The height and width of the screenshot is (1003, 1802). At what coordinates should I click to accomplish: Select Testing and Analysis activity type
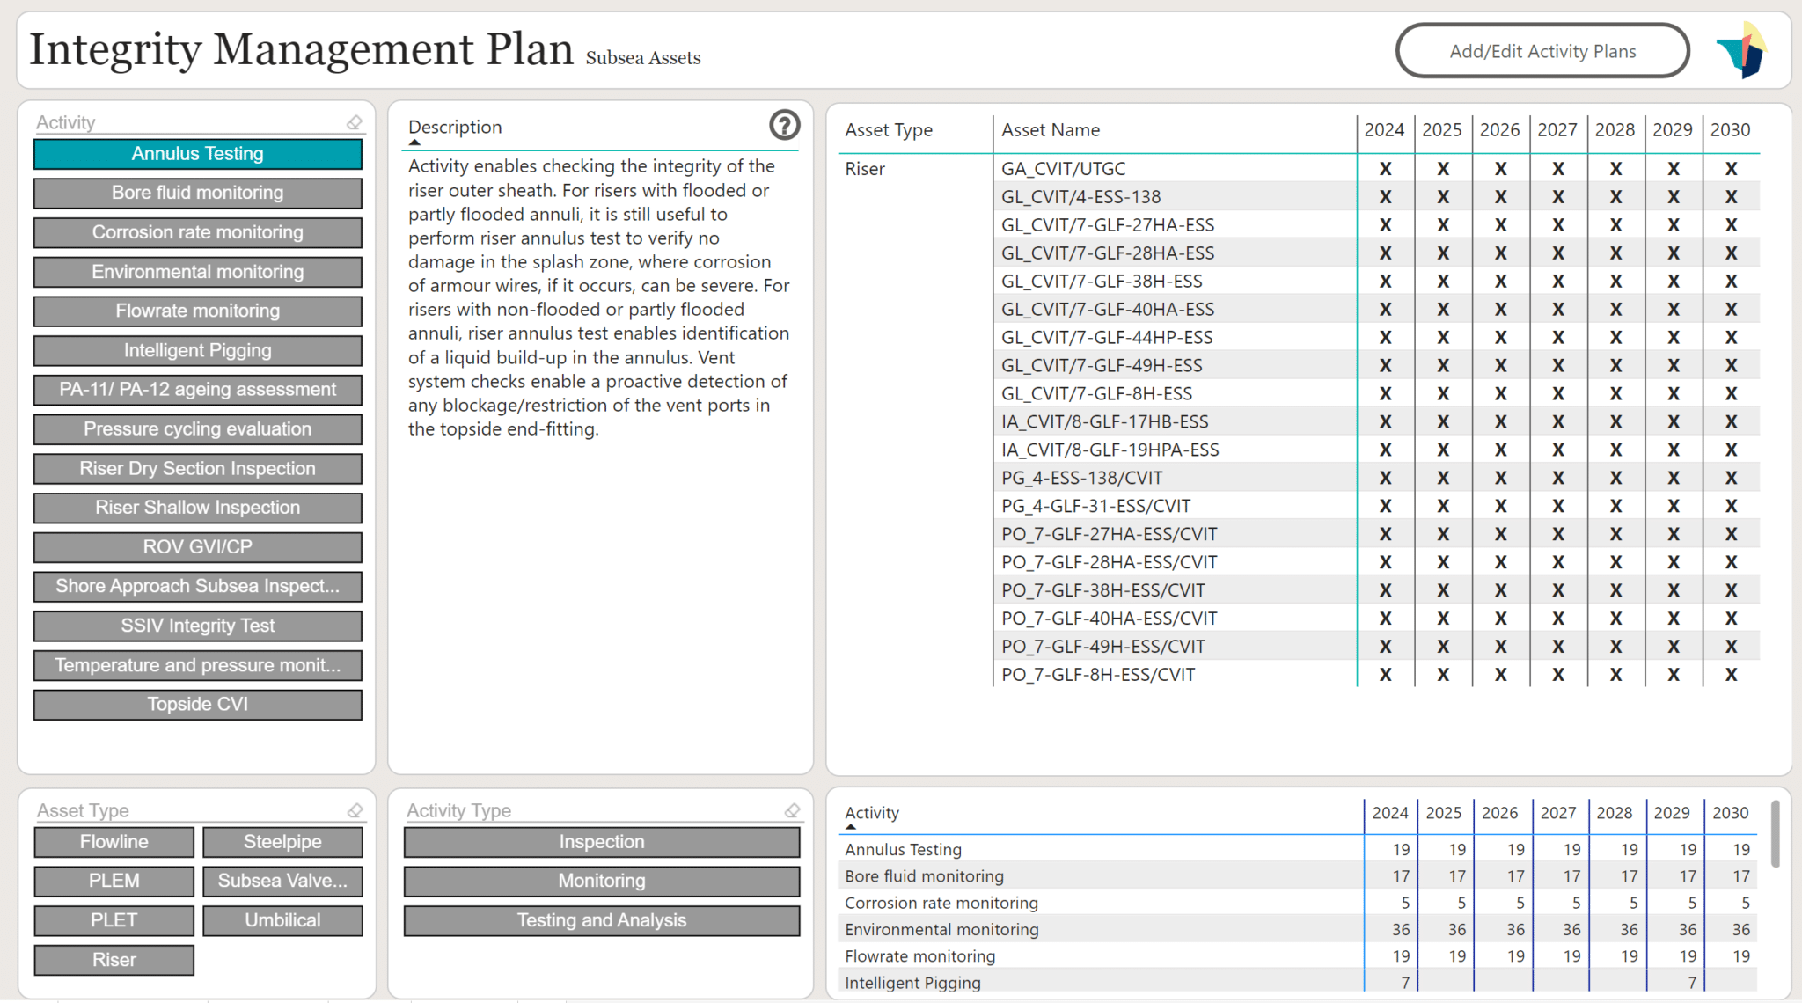[601, 920]
